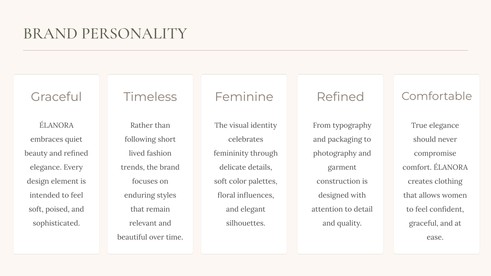Click 'beautiful over time.' text line

point(150,237)
